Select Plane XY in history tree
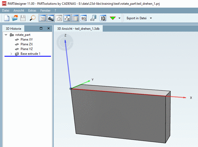 coord(27,40)
